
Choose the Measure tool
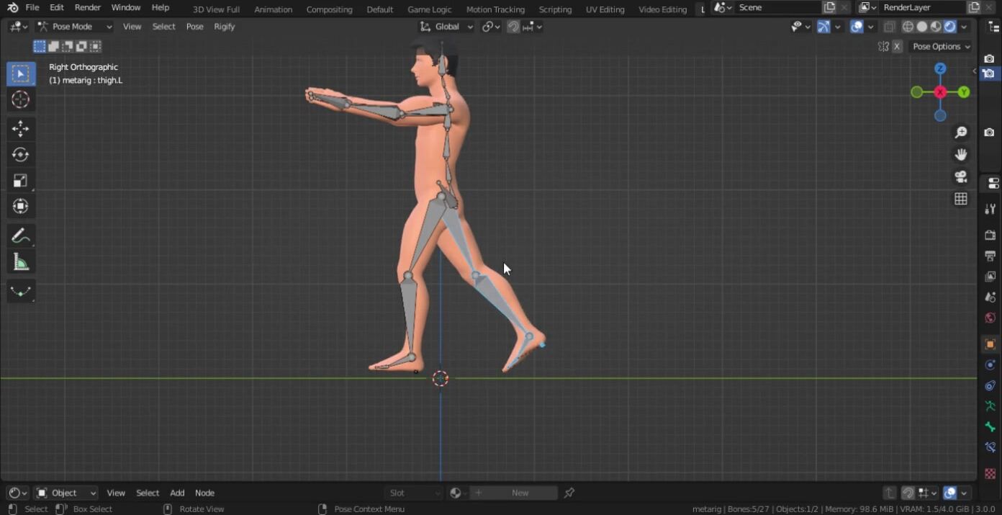(x=20, y=263)
